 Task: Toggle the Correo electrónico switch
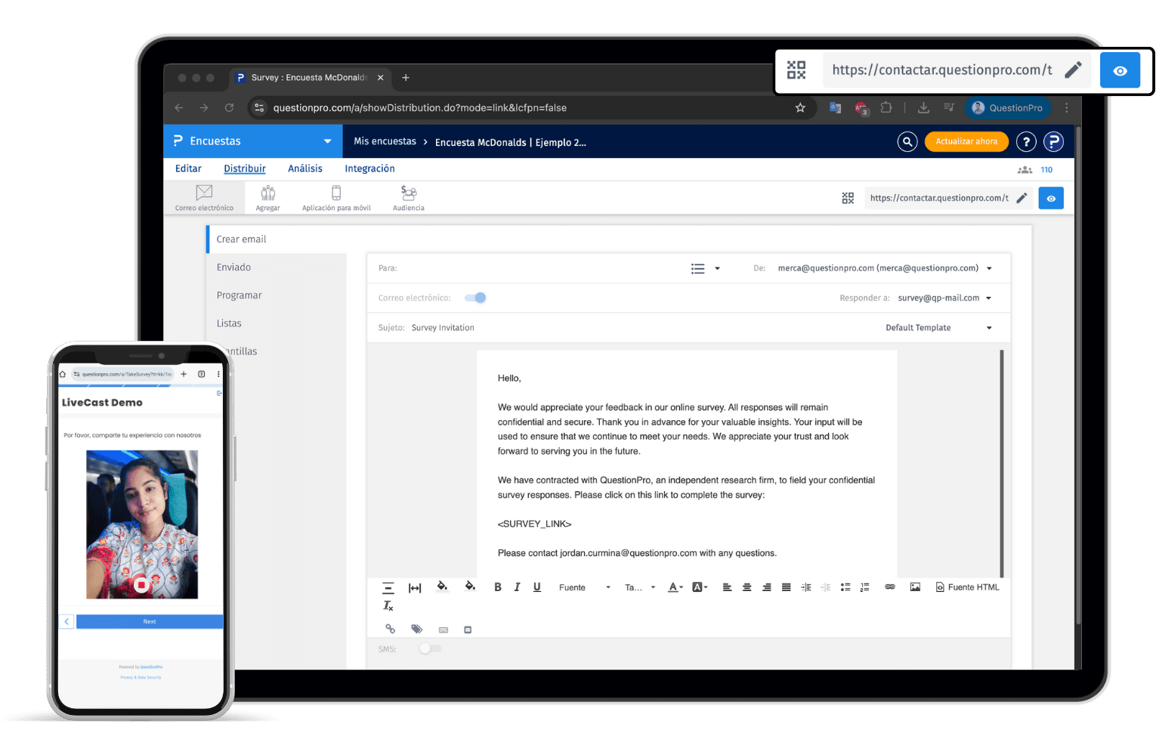(x=475, y=298)
